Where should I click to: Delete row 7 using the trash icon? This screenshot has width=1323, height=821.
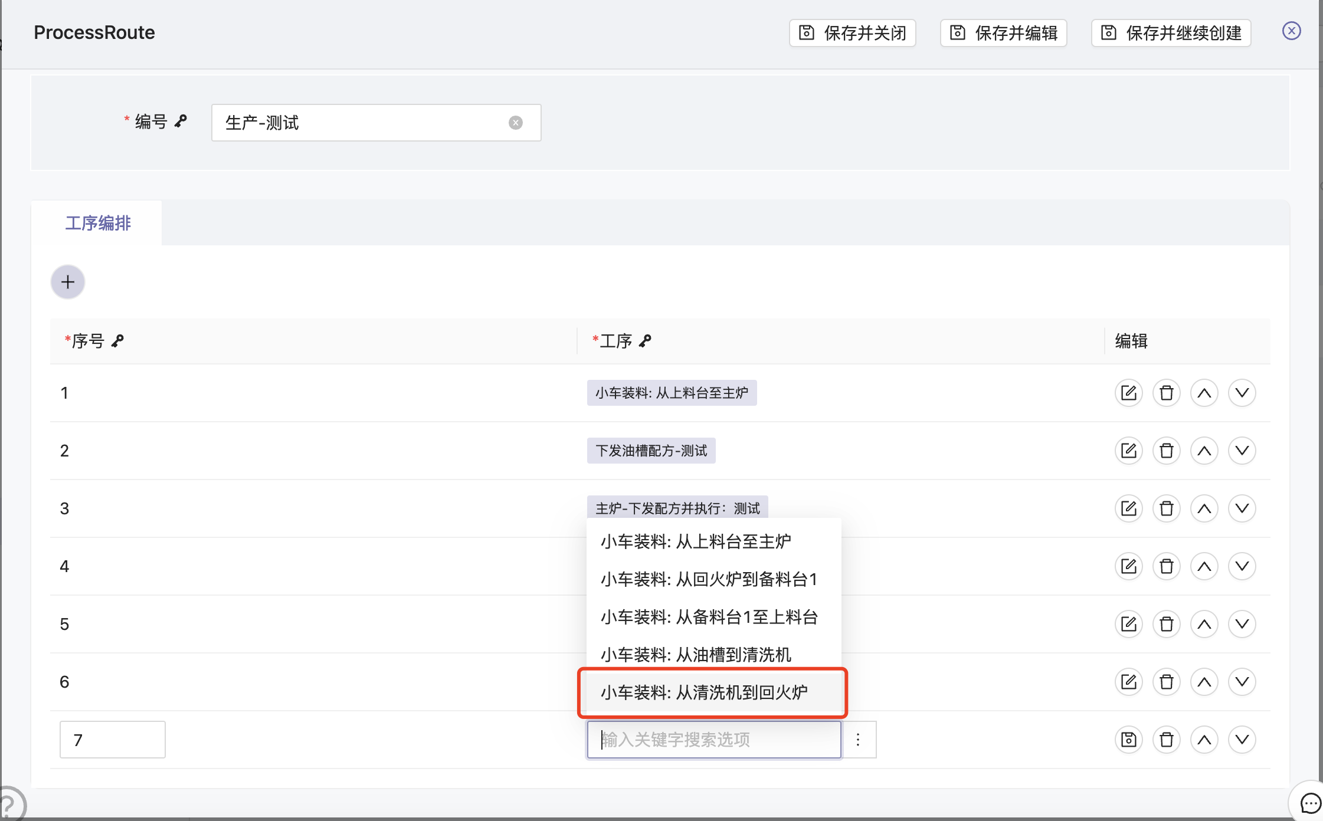pos(1166,740)
